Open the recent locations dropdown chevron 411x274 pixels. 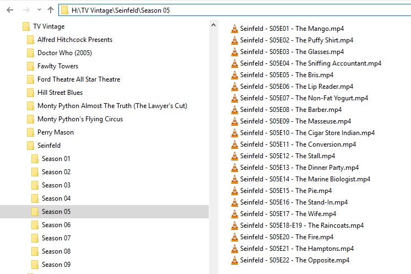tap(39, 10)
